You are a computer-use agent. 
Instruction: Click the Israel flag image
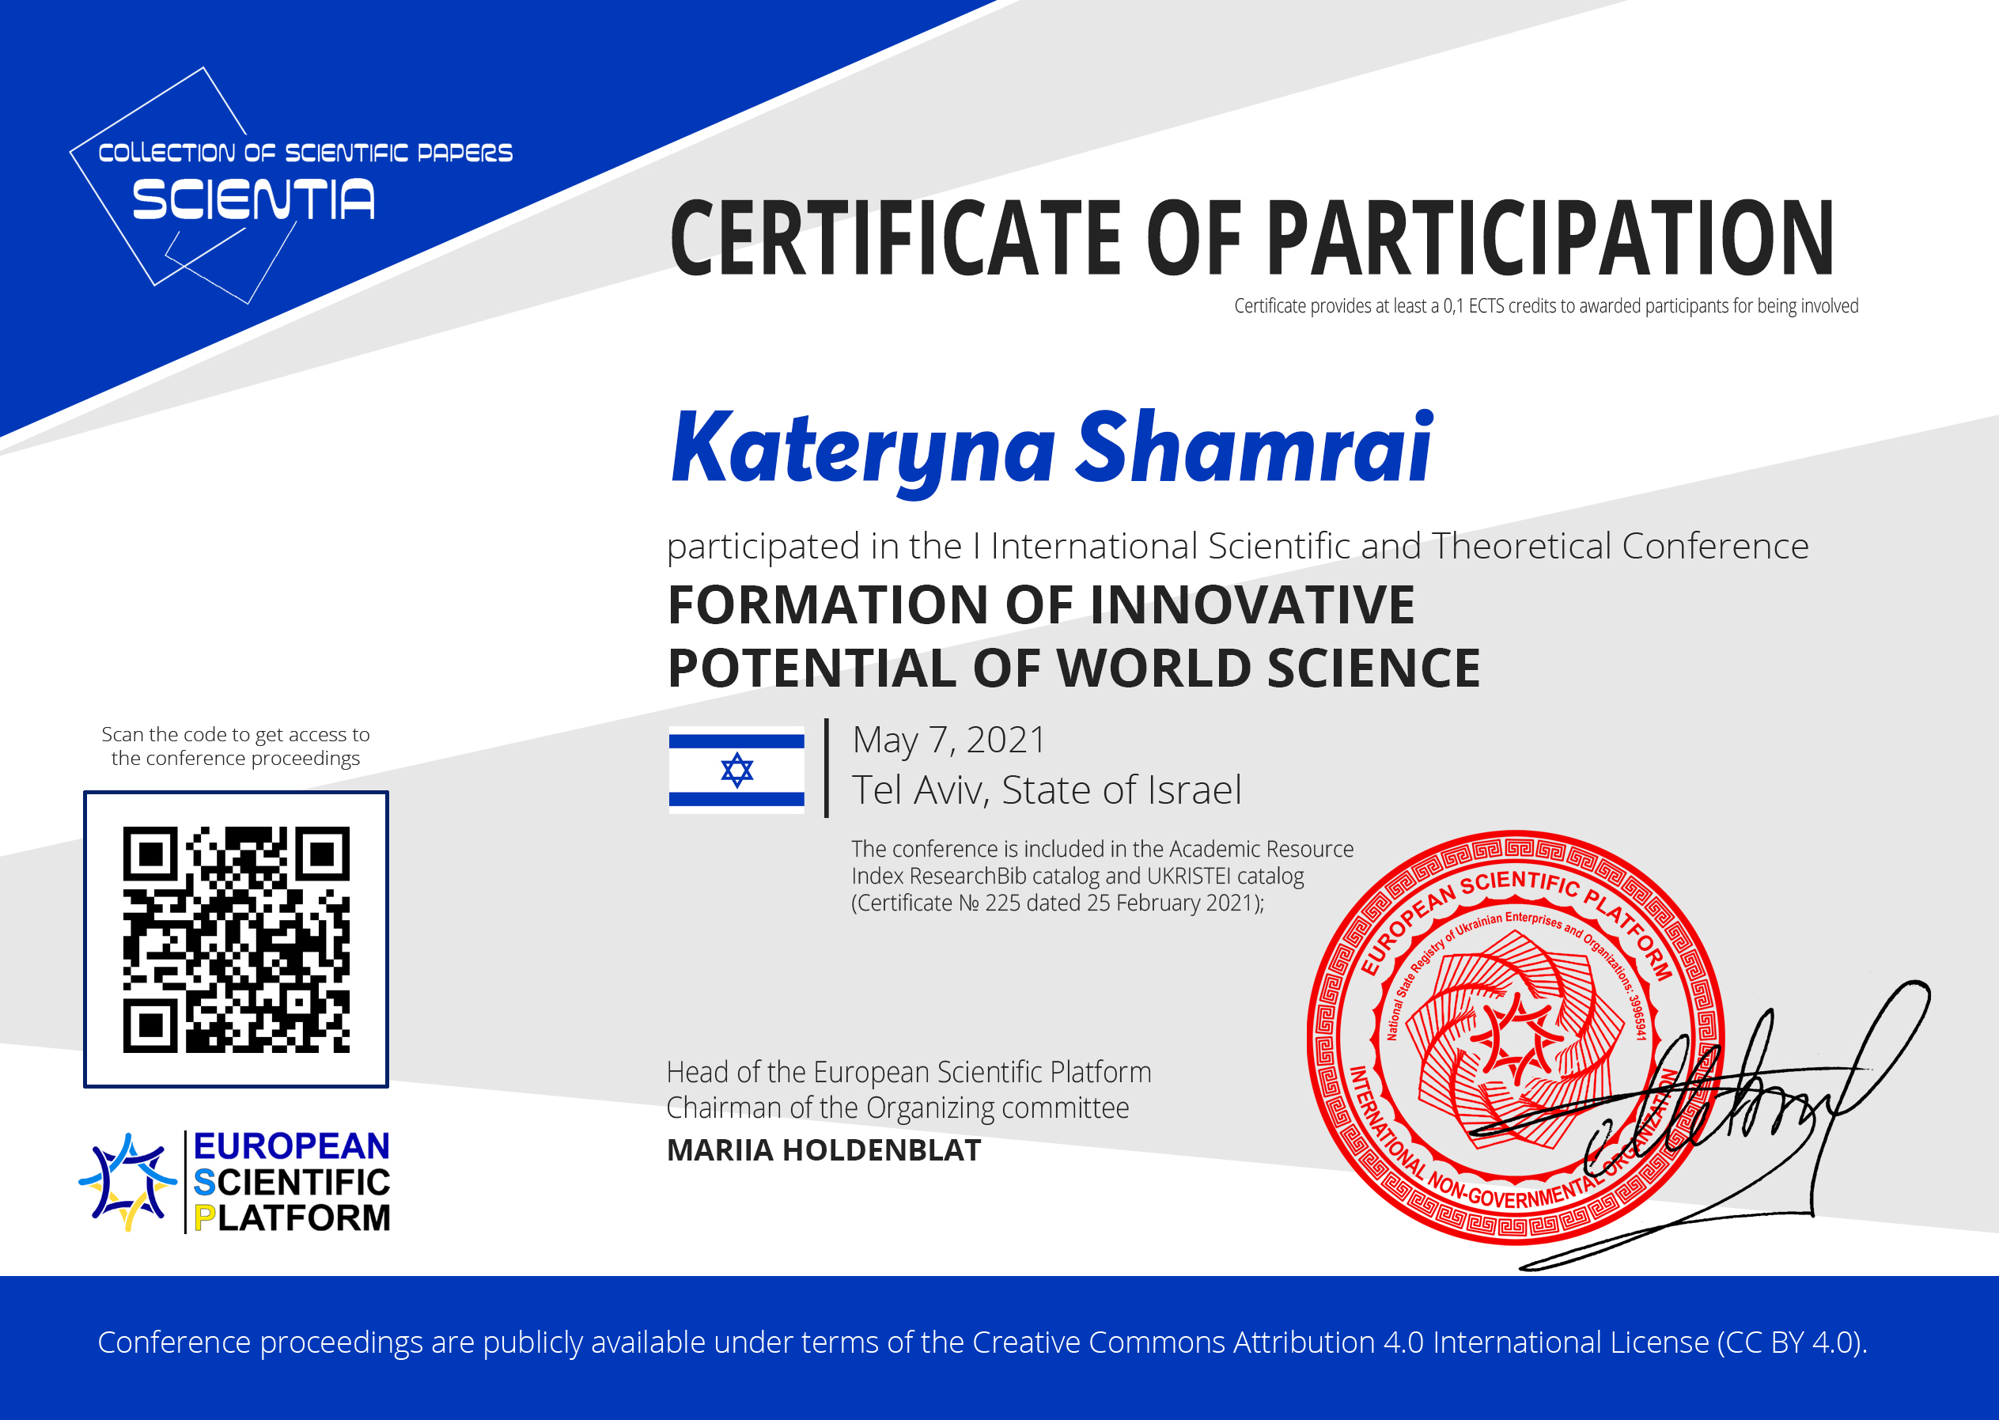(736, 771)
